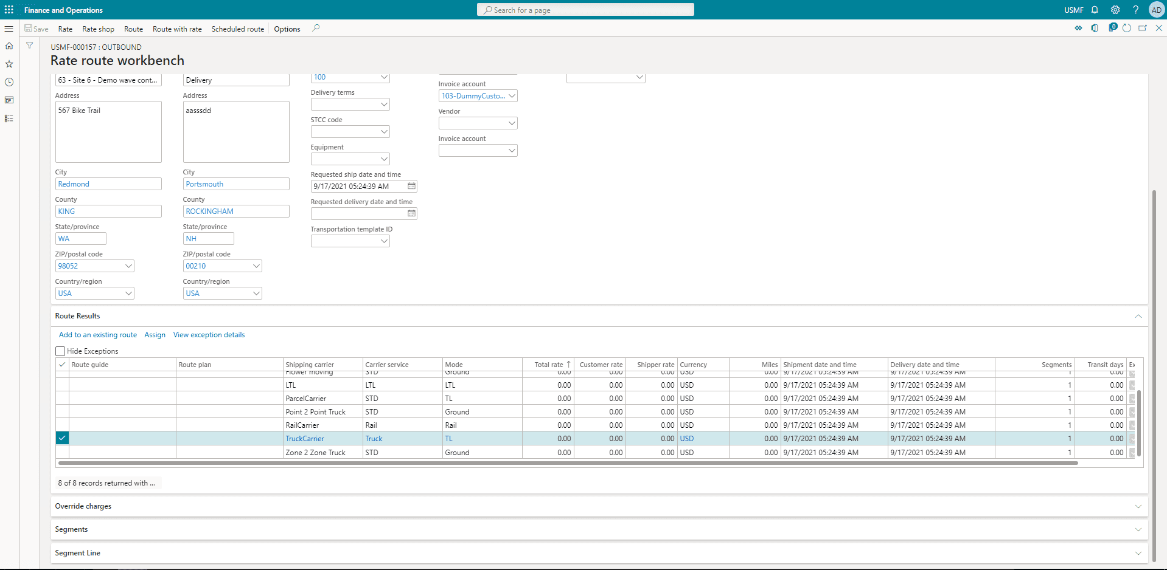Open the Options menu tab
The width and height of the screenshot is (1167, 570).
tap(287, 29)
